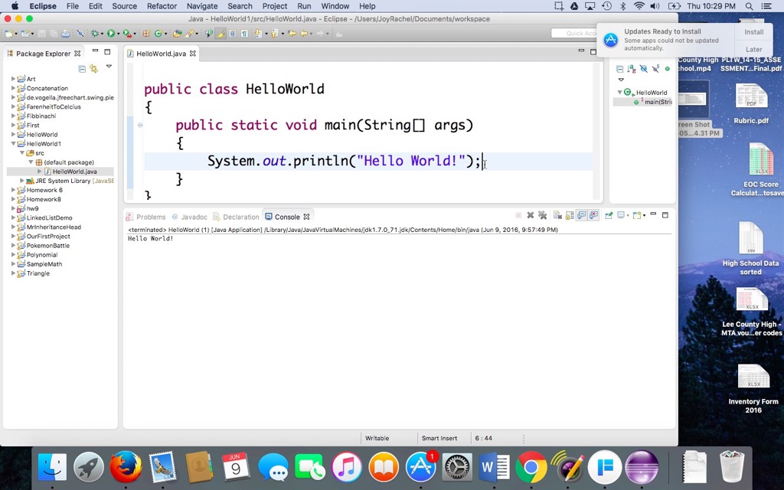
Task: Sort outline alphabetically with the a-z icon
Action: [632, 69]
